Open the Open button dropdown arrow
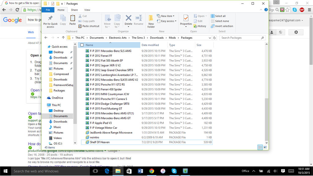This screenshot has width=313, height=176. 206,16
